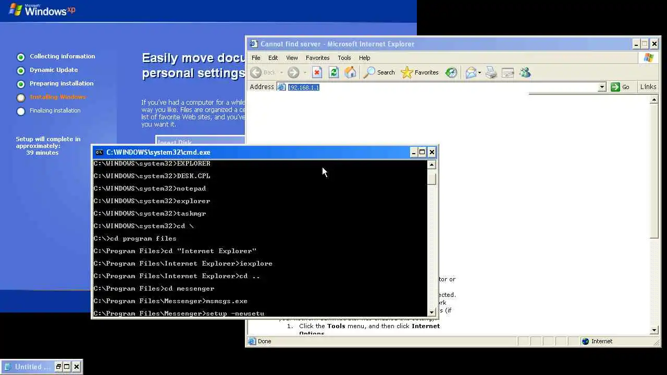Click the Messenger icon in IE toolbar

(x=525, y=72)
